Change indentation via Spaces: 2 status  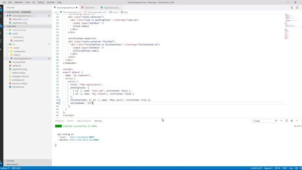[268, 168]
